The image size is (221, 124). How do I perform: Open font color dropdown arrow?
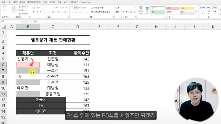point(61,12)
